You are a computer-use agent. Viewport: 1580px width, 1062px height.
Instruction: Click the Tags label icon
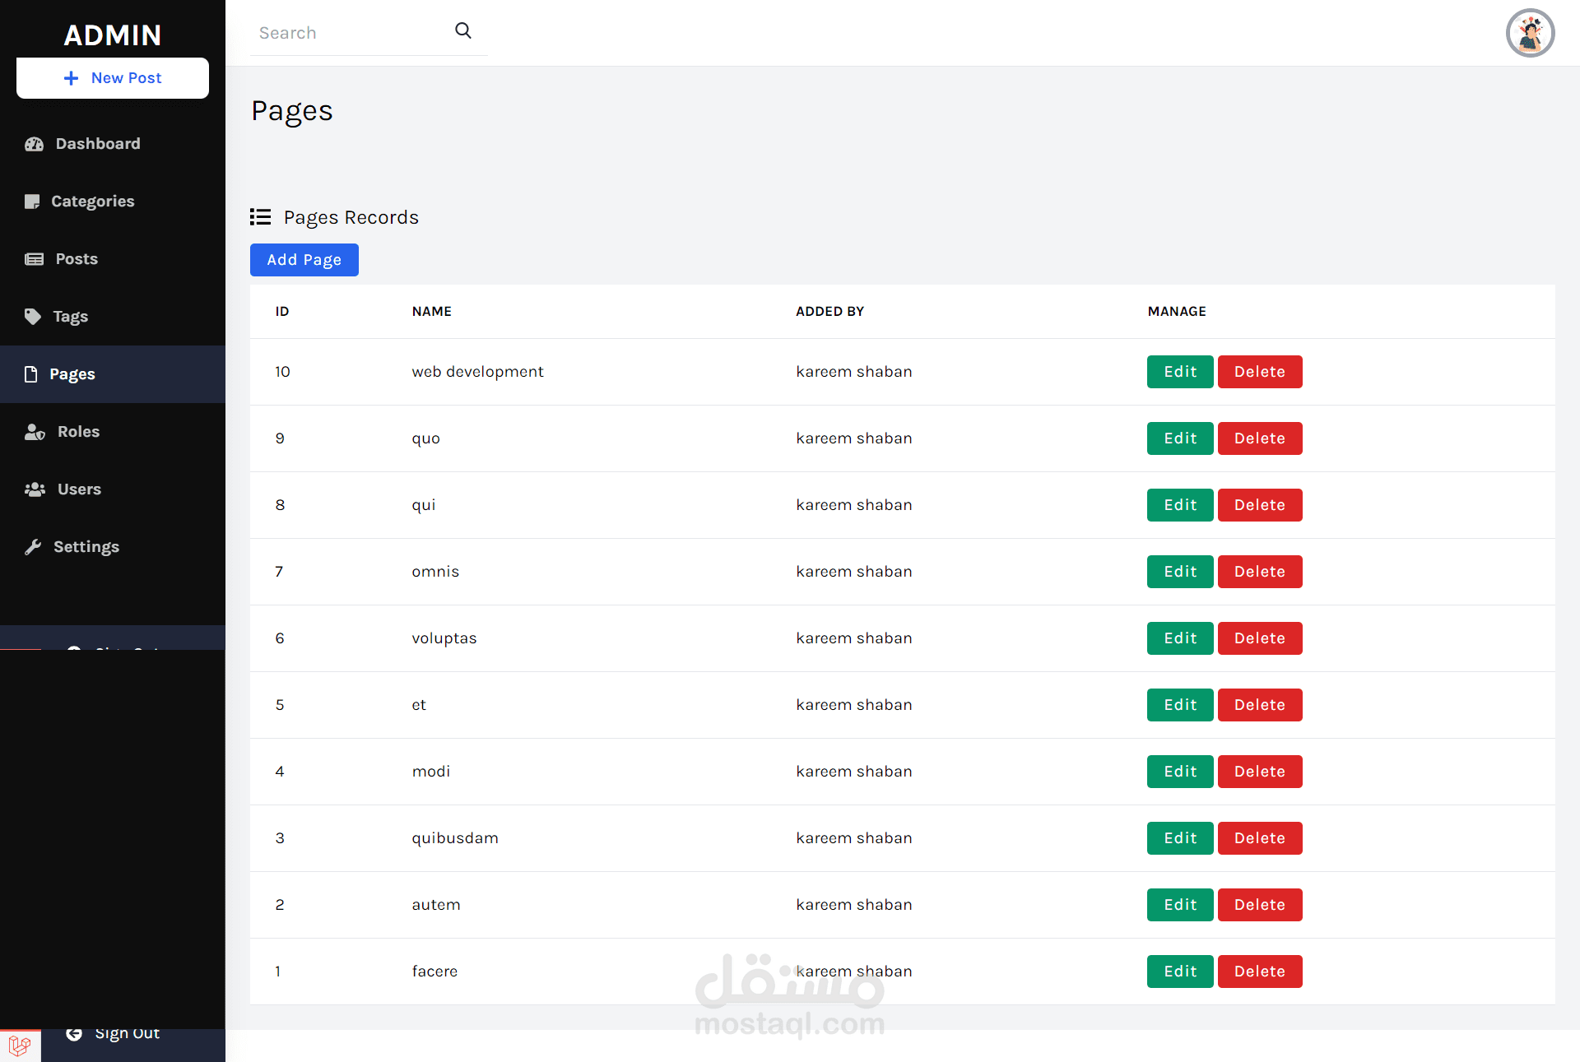(33, 317)
